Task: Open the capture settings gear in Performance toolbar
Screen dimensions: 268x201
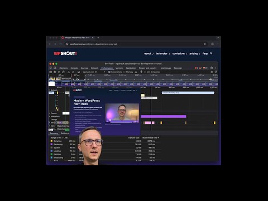Action: point(212,72)
